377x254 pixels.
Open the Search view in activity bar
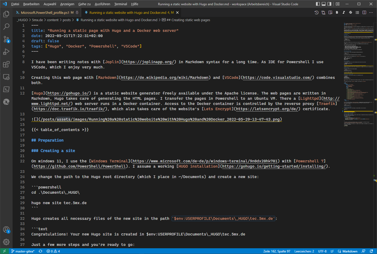[6, 26]
